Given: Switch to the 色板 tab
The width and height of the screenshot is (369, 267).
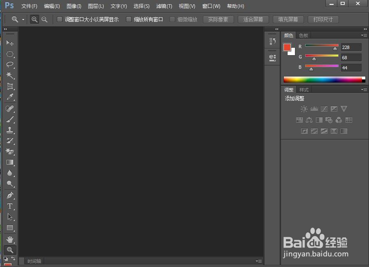Looking at the screenshot, I should pos(303,35).
